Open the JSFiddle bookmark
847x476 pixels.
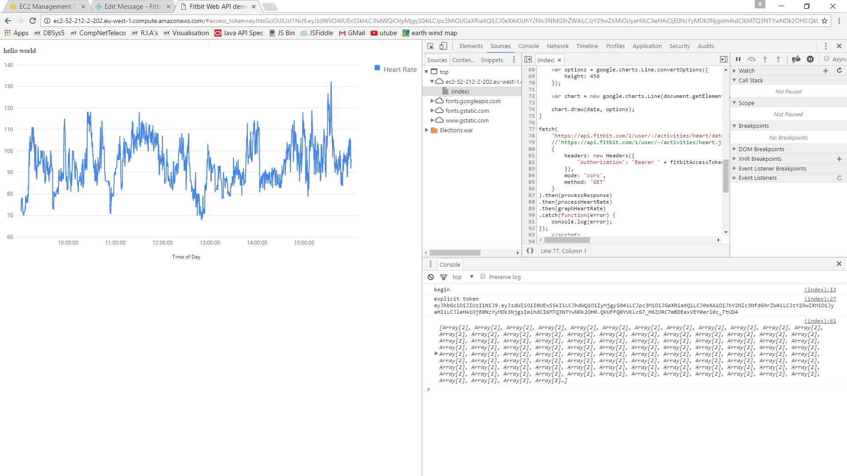click(x=317, y=33)
